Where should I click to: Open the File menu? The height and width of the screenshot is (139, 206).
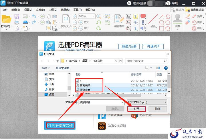click(x=5, y=10)
